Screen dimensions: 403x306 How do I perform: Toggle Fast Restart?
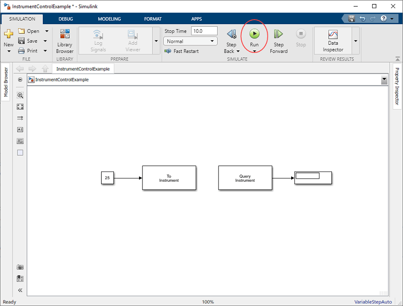(x=182, y=51)
